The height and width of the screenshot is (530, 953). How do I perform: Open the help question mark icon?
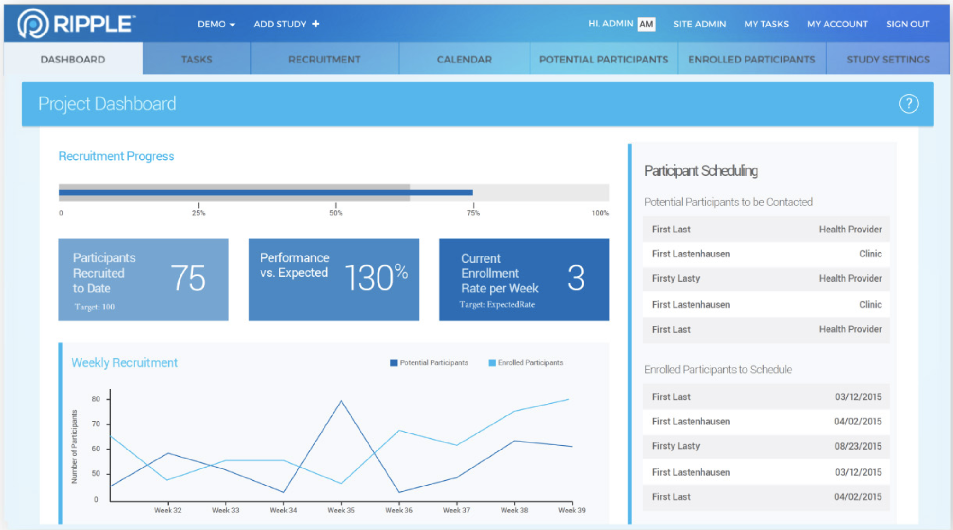click(908, 104)
